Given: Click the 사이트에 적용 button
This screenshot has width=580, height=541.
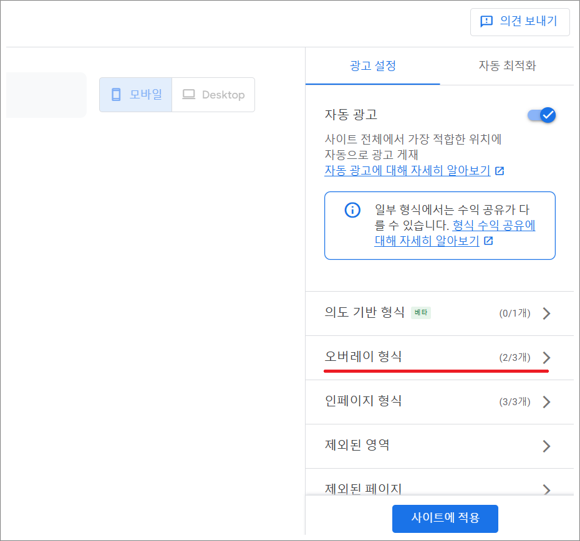Looking at the screenshot, I should click(x=445, y=519).
